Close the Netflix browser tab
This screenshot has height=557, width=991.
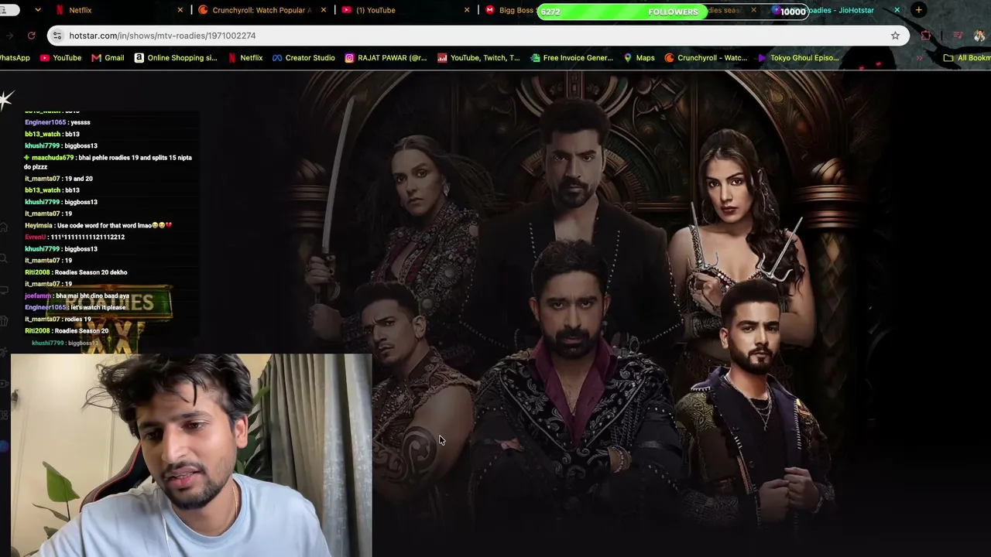pyautogui.click(x=180, y=10)
